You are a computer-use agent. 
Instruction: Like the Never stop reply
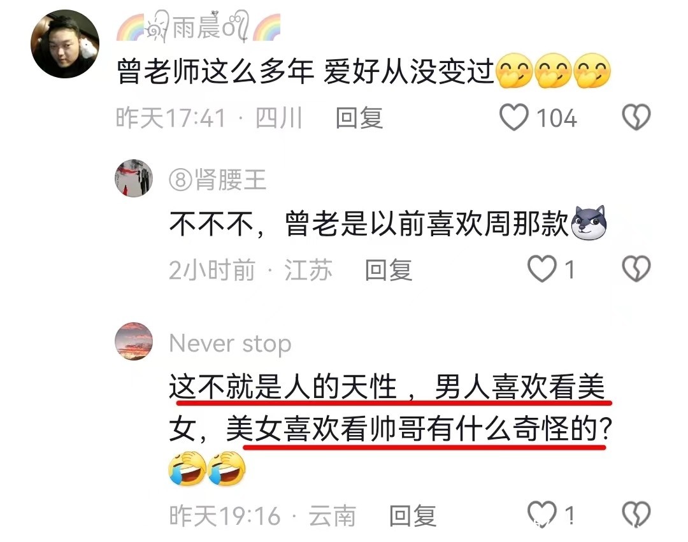click(542, 514)
